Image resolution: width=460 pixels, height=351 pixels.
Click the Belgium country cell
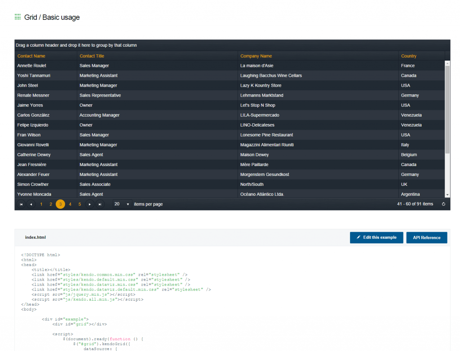(x=421, y=155)
